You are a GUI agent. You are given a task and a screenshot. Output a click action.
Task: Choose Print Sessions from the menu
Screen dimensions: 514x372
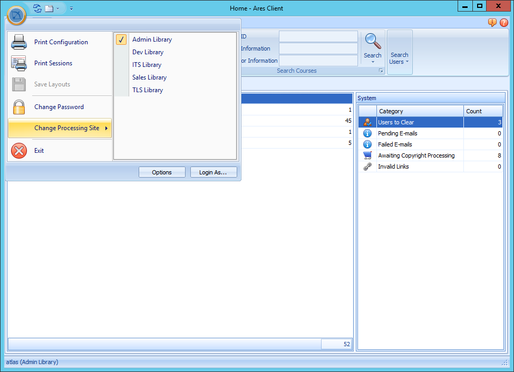coord(53,63)
